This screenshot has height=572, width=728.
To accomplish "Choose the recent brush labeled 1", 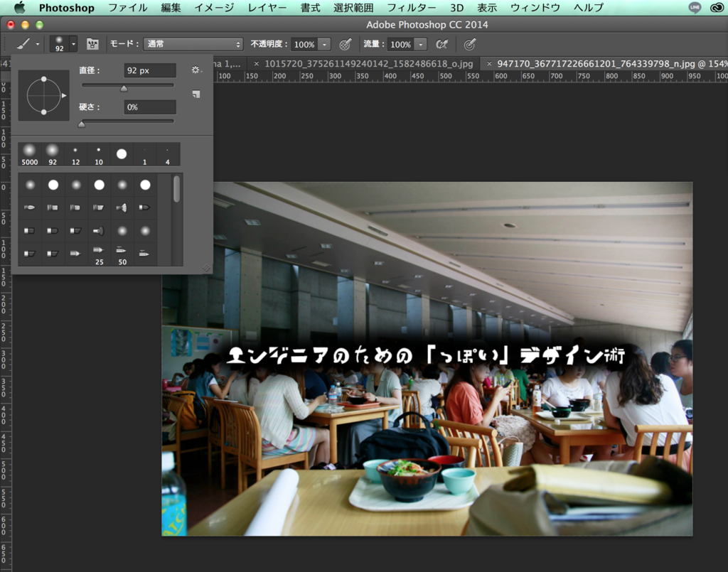I will (144, 154).
